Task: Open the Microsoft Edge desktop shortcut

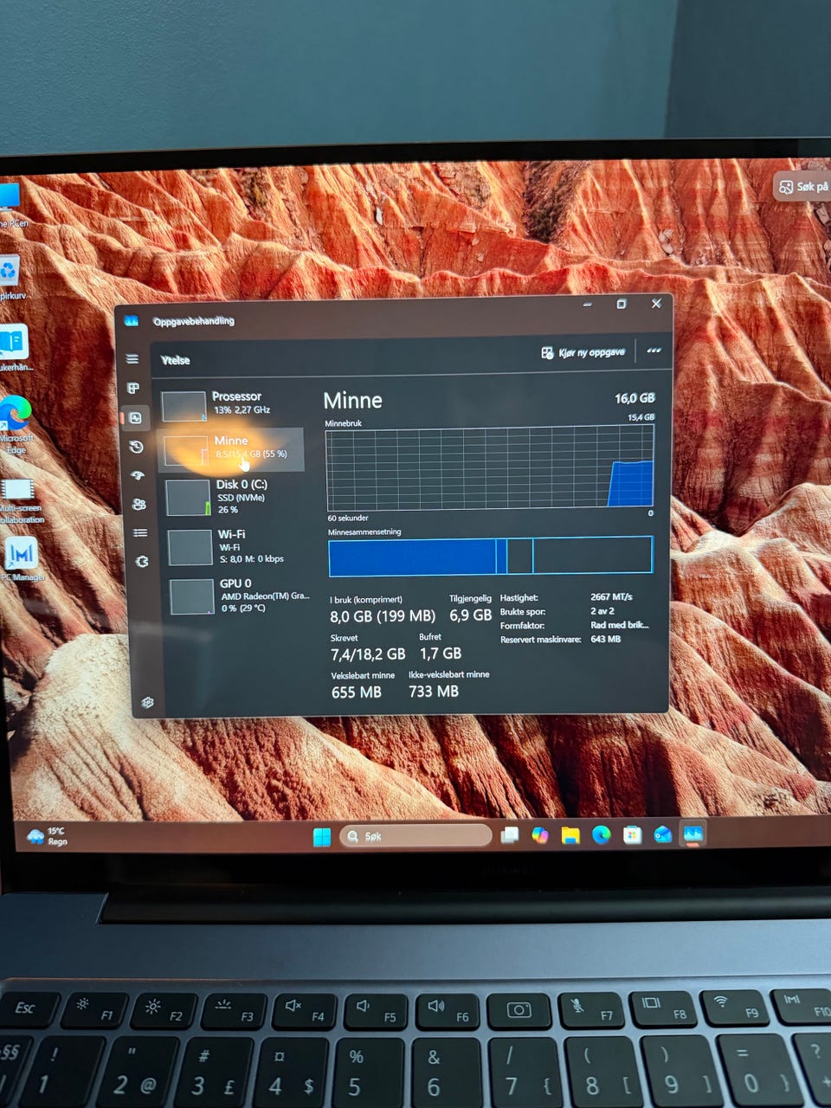Action: (16, 422)
